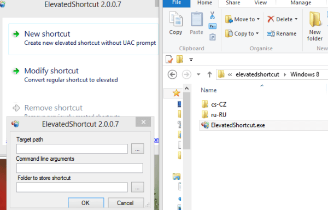Click Cancel in the ElevatedShortcut dialog
The image size is (328, 210).
click(x=126, y=203)
